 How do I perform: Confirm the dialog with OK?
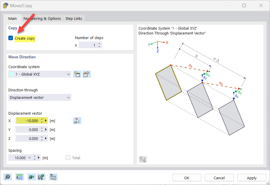187,178
